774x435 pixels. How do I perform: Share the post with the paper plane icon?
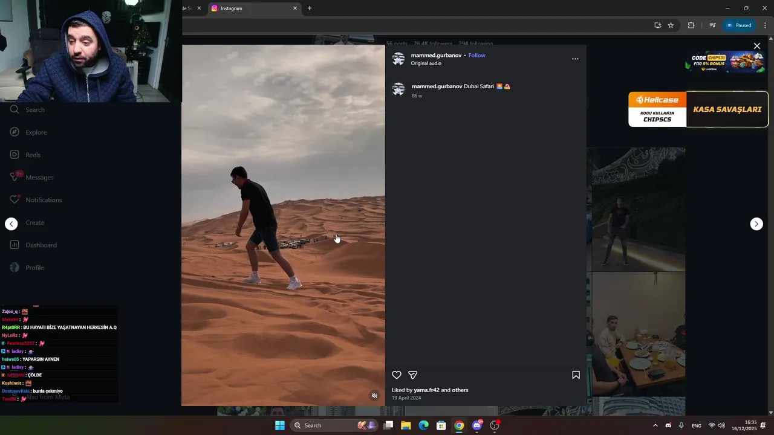(413, 375)
